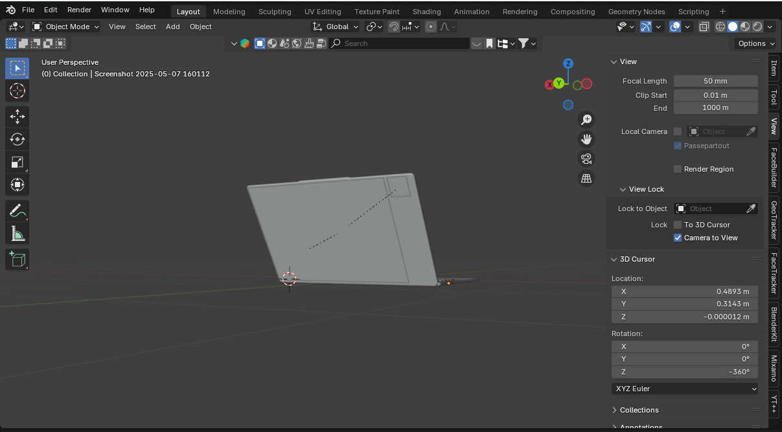Viewport: 782px width, 432px height.
Task: Set selection mode to new selection
Action: tap(11, 43)
